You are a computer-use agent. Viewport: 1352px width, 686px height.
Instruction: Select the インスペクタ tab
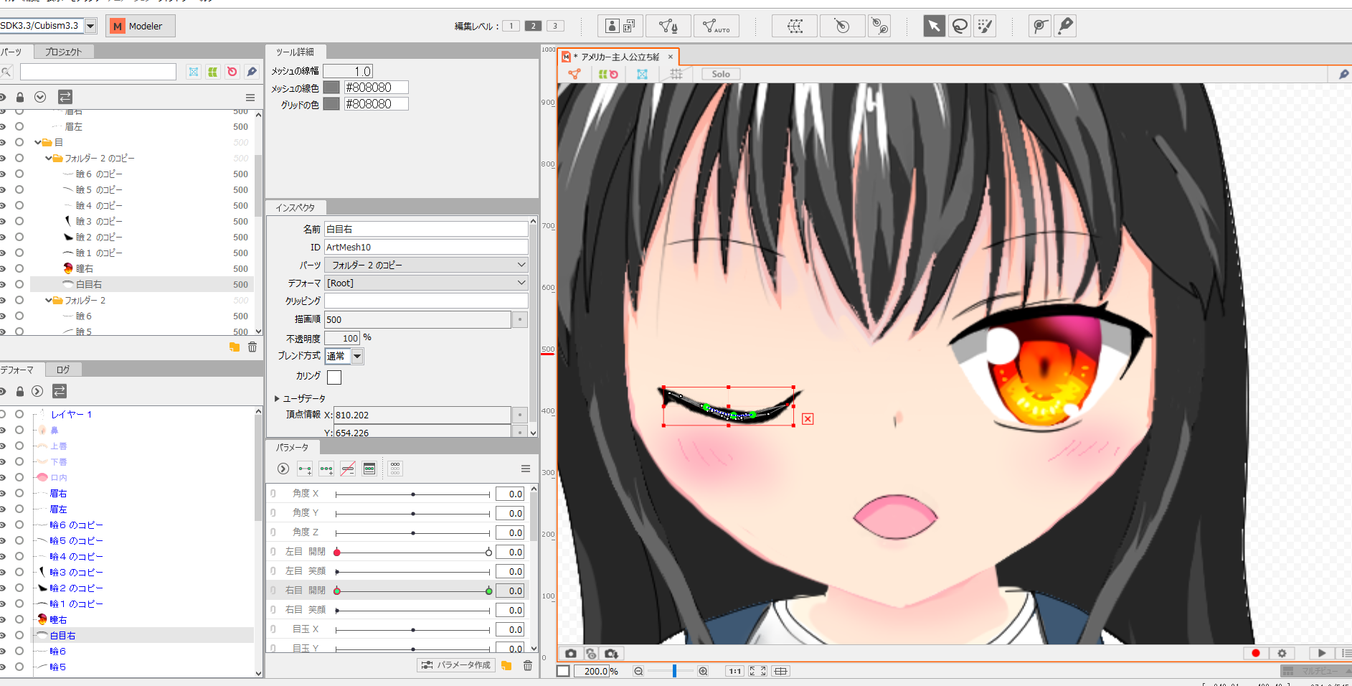click(x=296, y=207)
